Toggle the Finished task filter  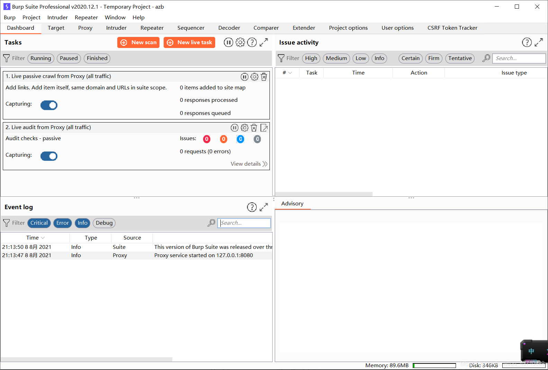click(97, 58)
